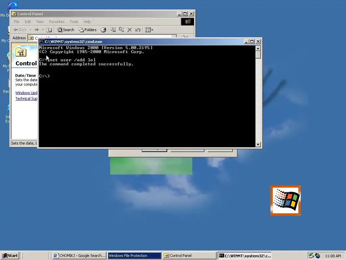Maximize the Control Panel window
This screenshot has height=260, width=346.
(x=185, y=14)
